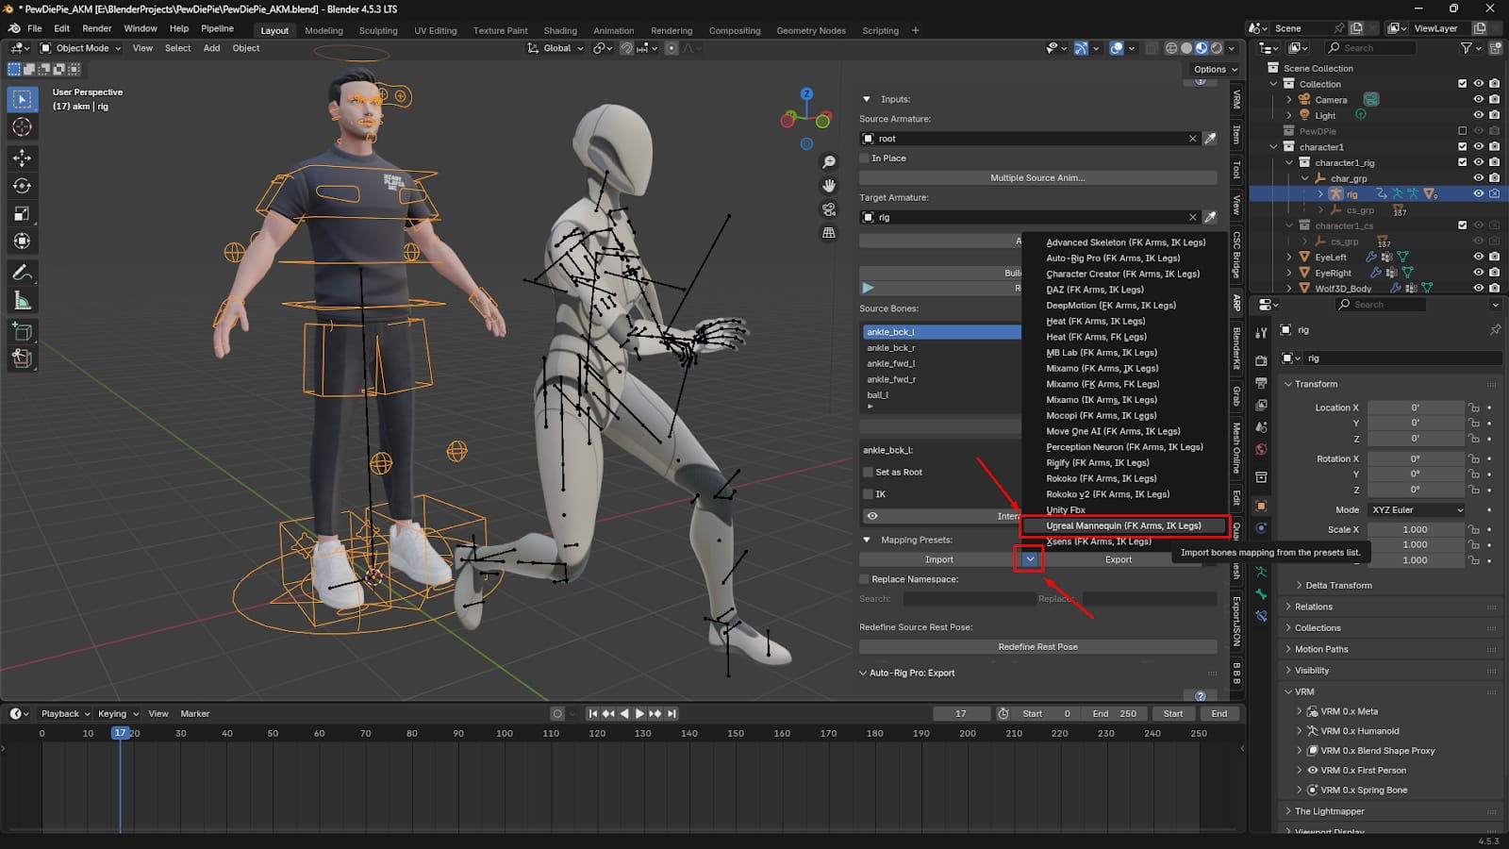Viewport: 1509px width, 849px height.
Task: Activate the Measure tool
Action: [x=22, y=301]
